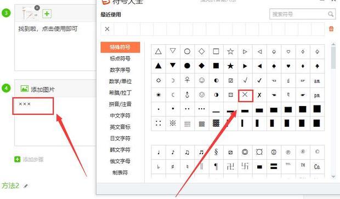Select the section sign § symbol
The image size is (340, 199).
point(216,152)
